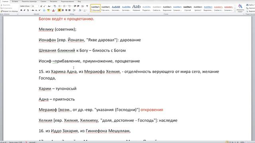
Task: Click the bulleted list icon
Action: (x=60, y=6)
